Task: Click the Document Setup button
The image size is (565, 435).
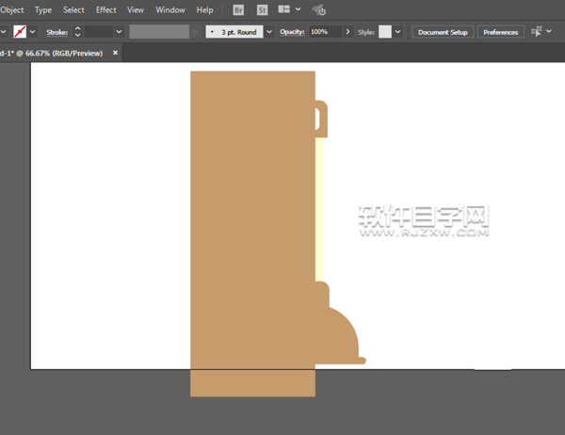Action: coord(443,32)
